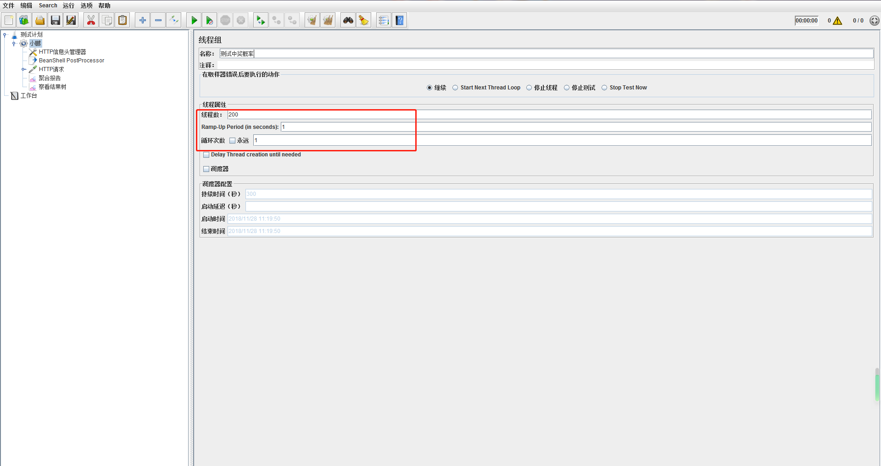Click the Open folder icon in toolbar
This screenshot has height=466, width=881.
pyautogui.click(x=40, y=20)
